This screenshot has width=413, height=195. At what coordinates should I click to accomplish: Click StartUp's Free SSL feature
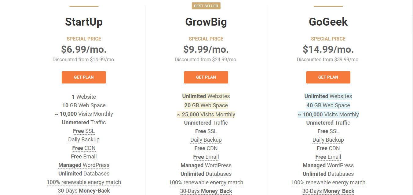pos(84,131)
